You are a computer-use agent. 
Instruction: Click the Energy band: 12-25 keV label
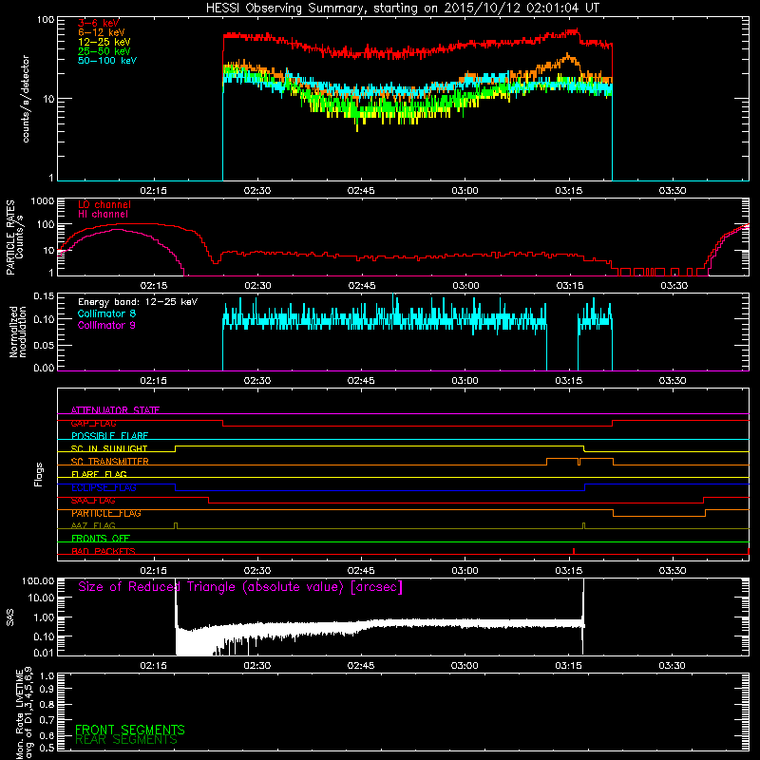click(x=138, y=302)
